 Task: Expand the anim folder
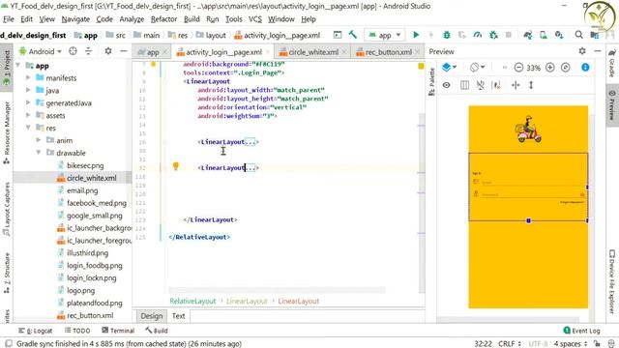39,140
